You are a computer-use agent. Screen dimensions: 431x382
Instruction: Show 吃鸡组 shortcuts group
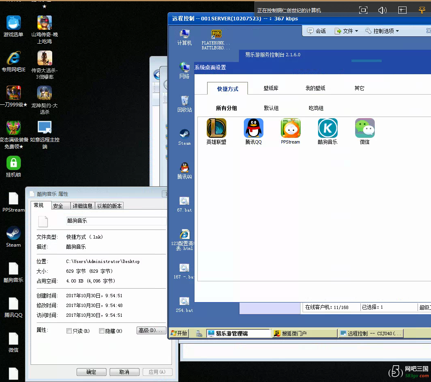(x=316, y=108)
